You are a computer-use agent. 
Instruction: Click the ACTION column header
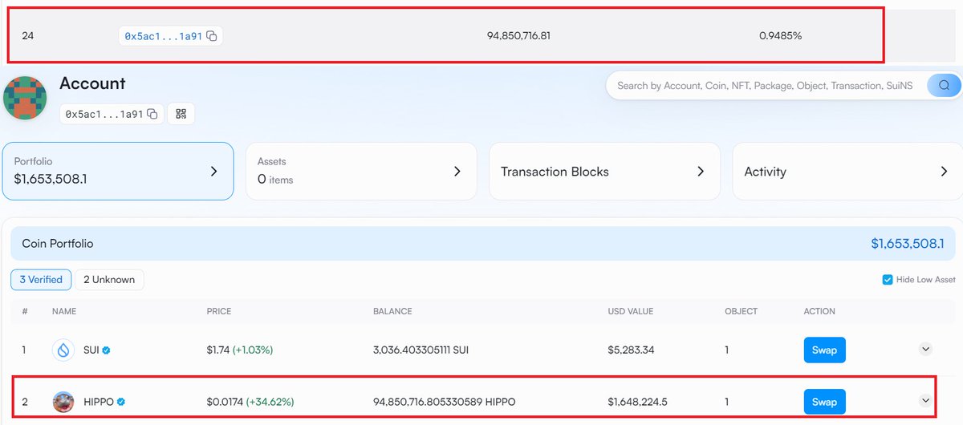pos(819,311)
